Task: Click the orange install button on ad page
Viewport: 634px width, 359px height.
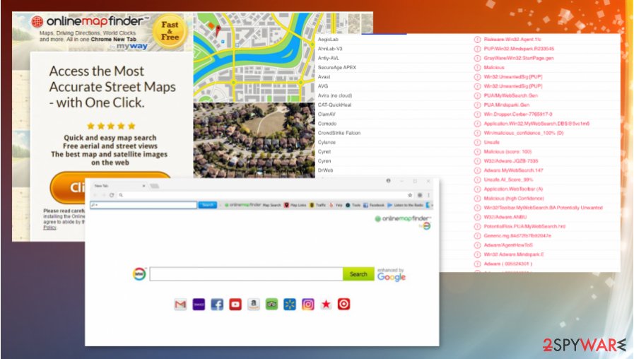Action: point(110,187)
